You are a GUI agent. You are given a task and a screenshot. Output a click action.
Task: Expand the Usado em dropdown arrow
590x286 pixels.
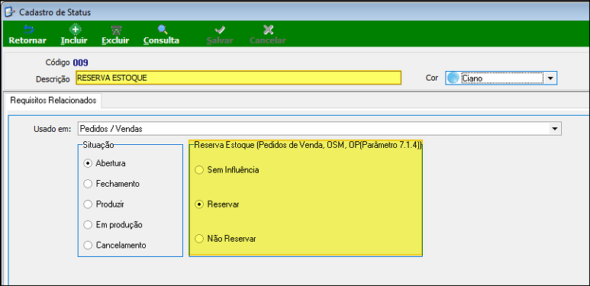tap(554, 129)
